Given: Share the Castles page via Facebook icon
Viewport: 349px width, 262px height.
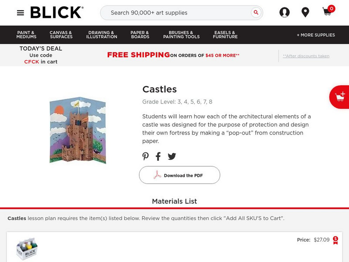Looking at the screenshot, I should click(158, 156).
